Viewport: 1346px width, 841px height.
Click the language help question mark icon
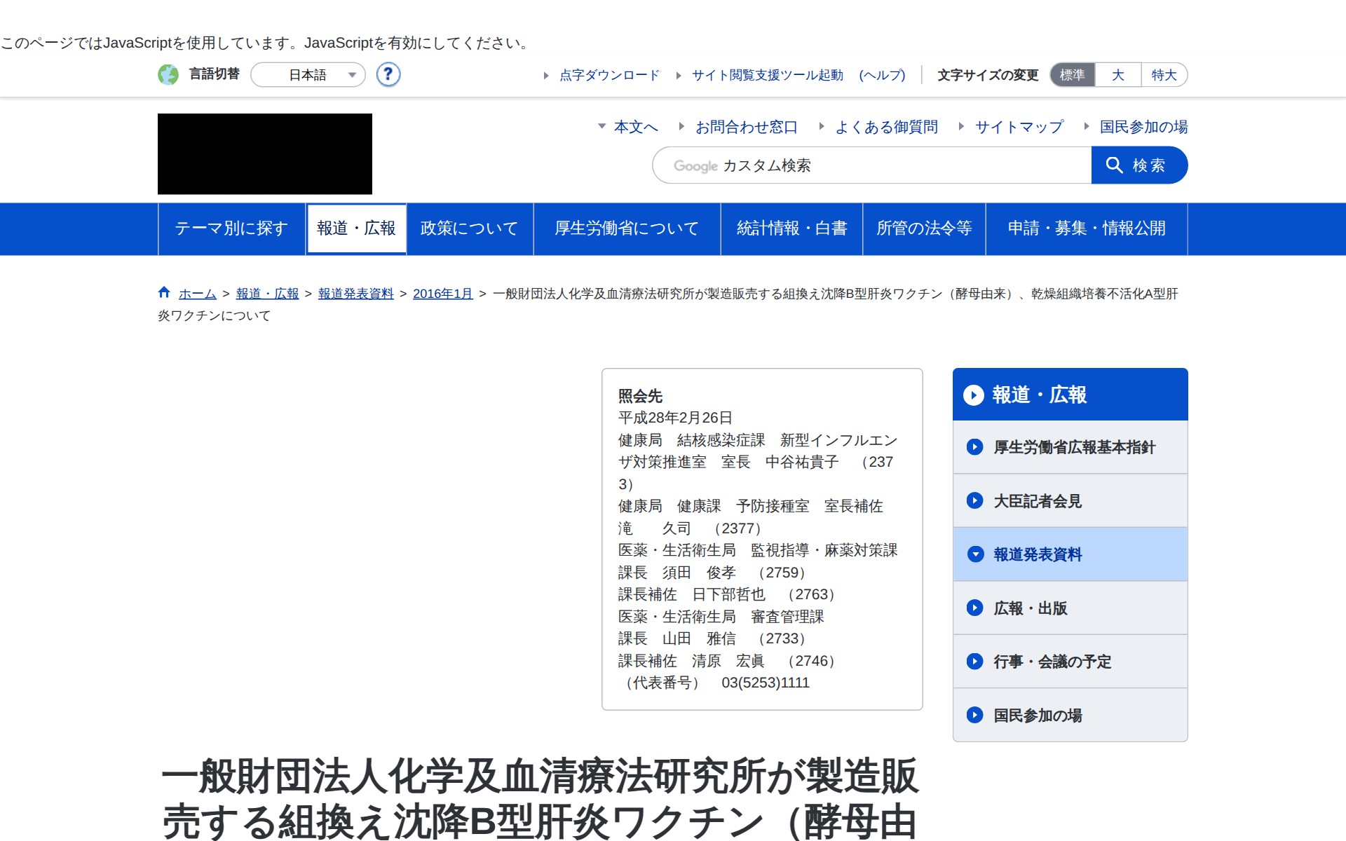[388, 74]
